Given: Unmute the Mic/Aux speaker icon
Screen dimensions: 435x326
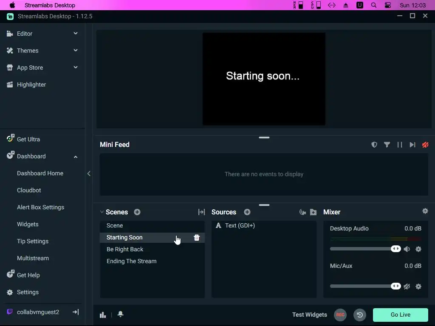Looking at the screenshot, I should tap(407, 287).
